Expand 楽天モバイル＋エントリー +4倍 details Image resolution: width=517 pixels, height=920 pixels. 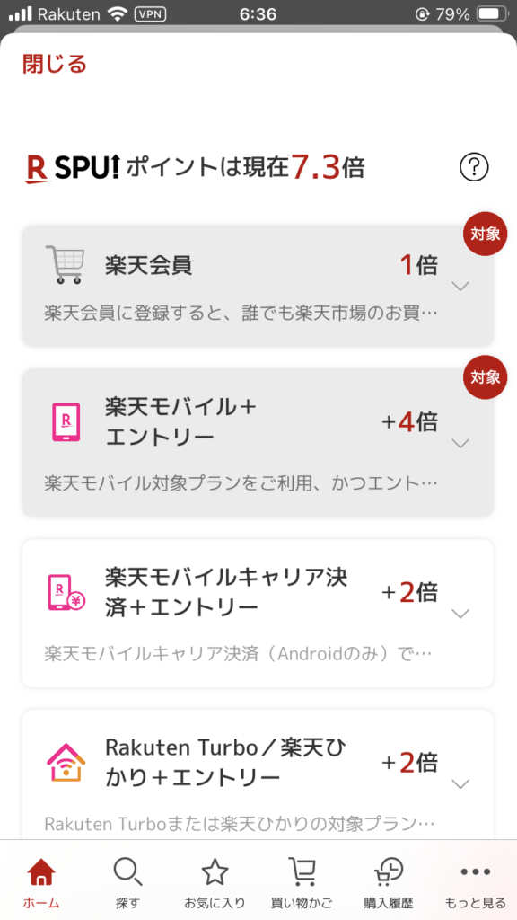point(460,442)
